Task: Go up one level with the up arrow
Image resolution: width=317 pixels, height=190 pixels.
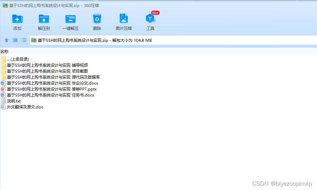Action: [7, 40]
